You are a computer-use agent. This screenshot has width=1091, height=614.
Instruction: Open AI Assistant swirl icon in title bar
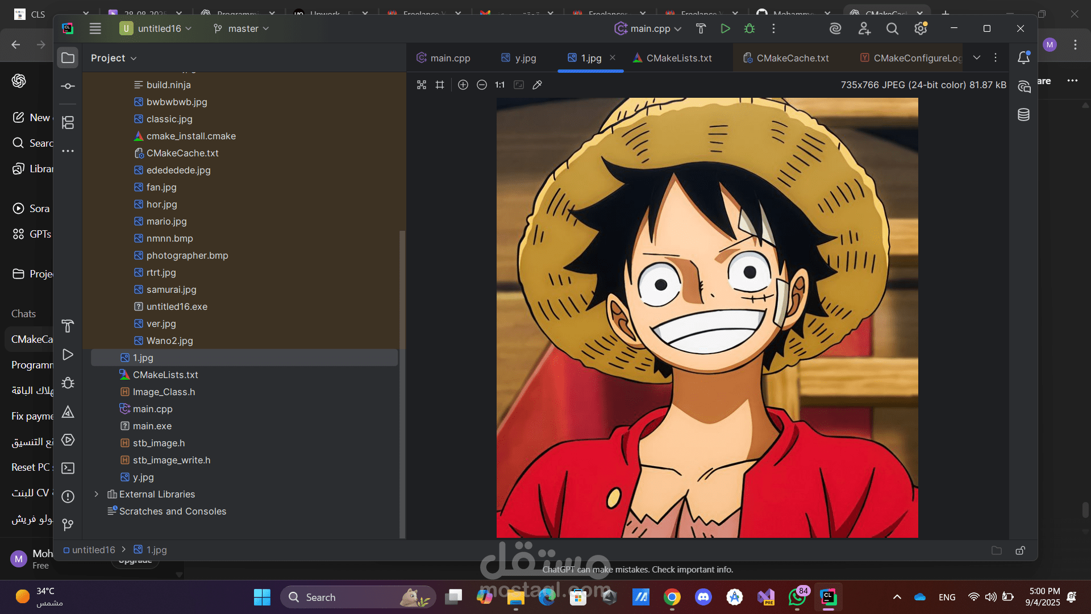point(835,28)
